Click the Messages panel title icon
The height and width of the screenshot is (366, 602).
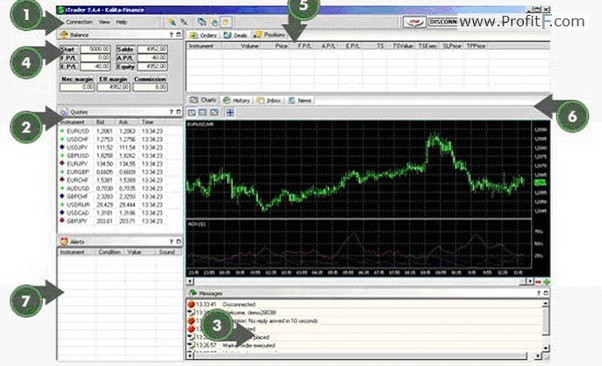[193, 293]
